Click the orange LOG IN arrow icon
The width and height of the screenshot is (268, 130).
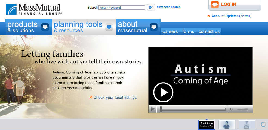[x=215, y=4]
